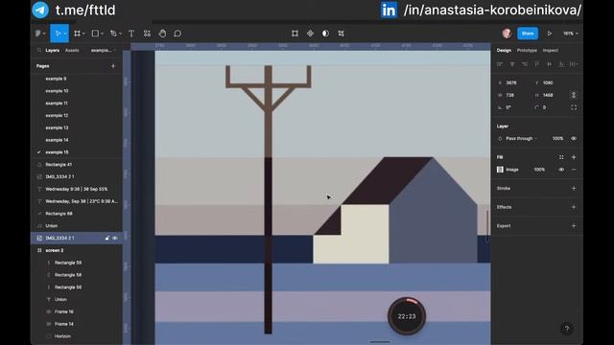Switch to Inspect tab
The image size is (614, 345).
550,51
